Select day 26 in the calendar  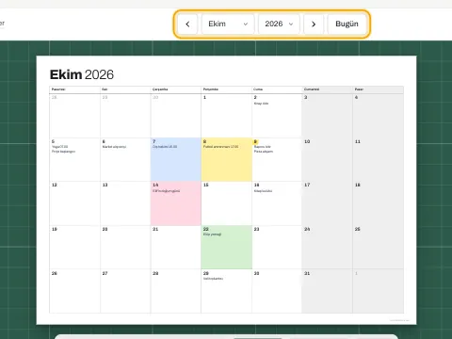pyautogui.click(x=74, y=291)
